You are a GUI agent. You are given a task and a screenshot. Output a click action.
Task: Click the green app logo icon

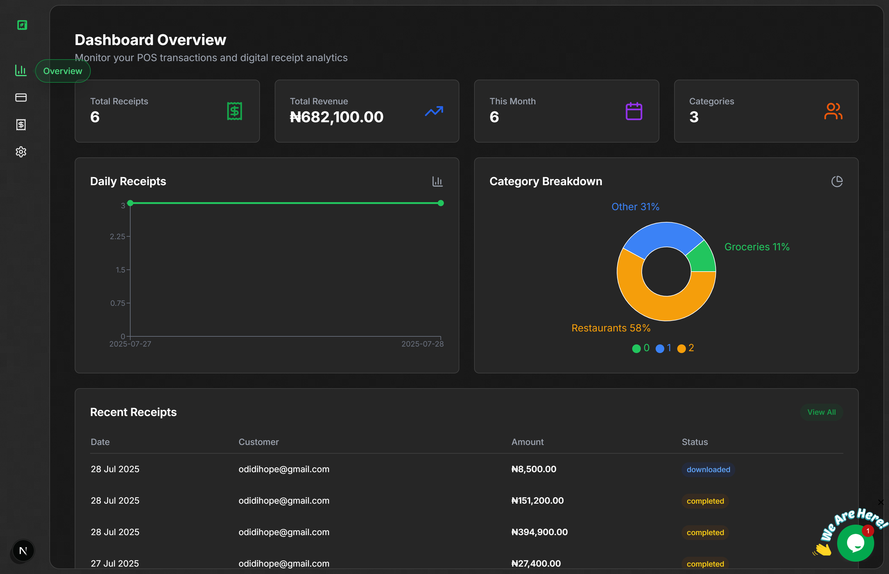(22, 25)
